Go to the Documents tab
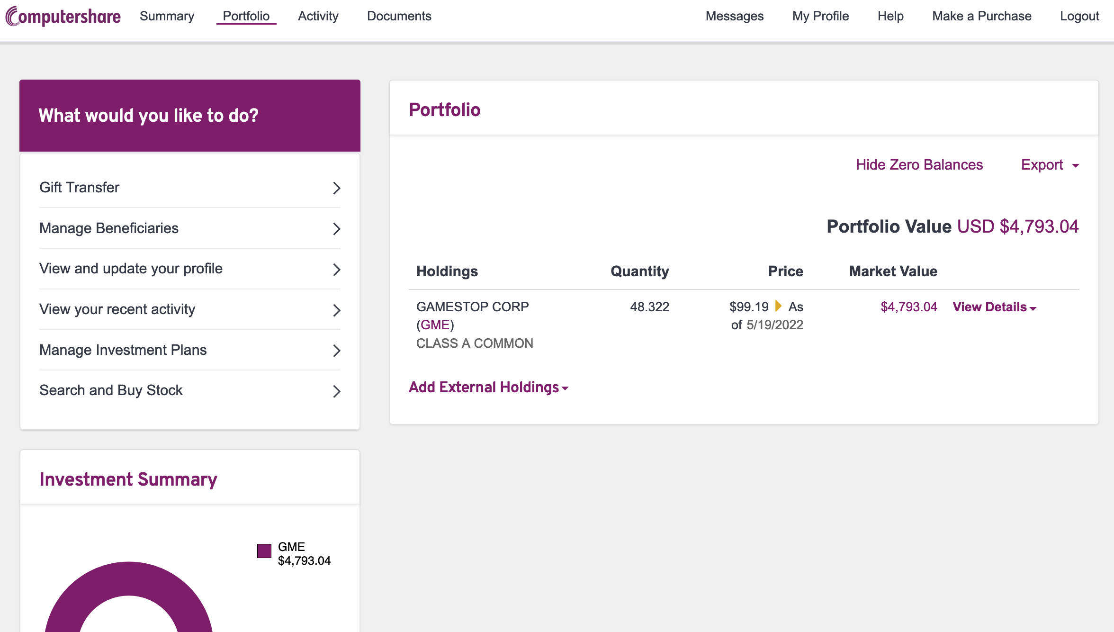The image size is (1114, 632). (x=399, y=16)
